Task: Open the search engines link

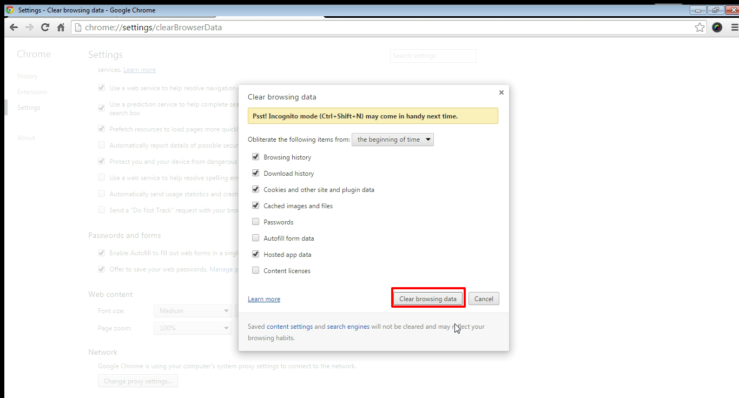Action: (348, 327)
